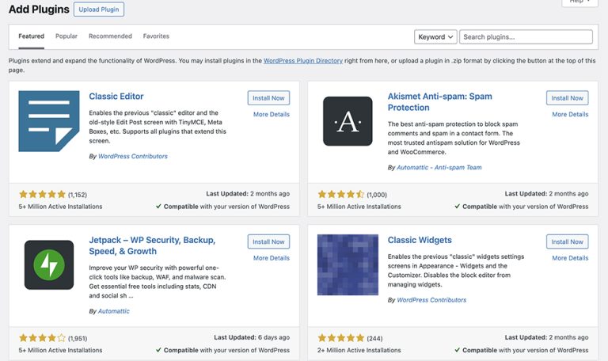The width and height of the screenshot is (608, 361).
Task: Install the Akismet Anti-spam plugin
Action: (568, 98)
